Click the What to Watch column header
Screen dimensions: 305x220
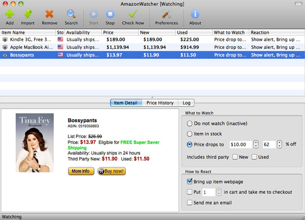(231, 32)
